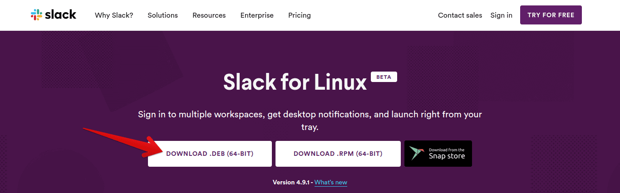
Task: Open the What's new link
Action: 330,183
